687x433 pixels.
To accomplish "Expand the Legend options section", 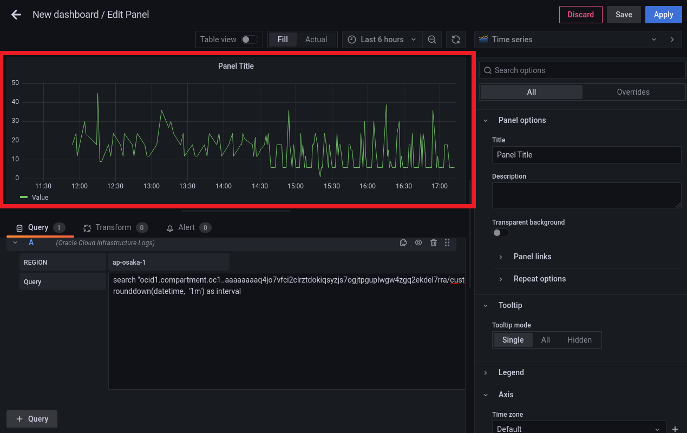I will [x=511, y=372].
